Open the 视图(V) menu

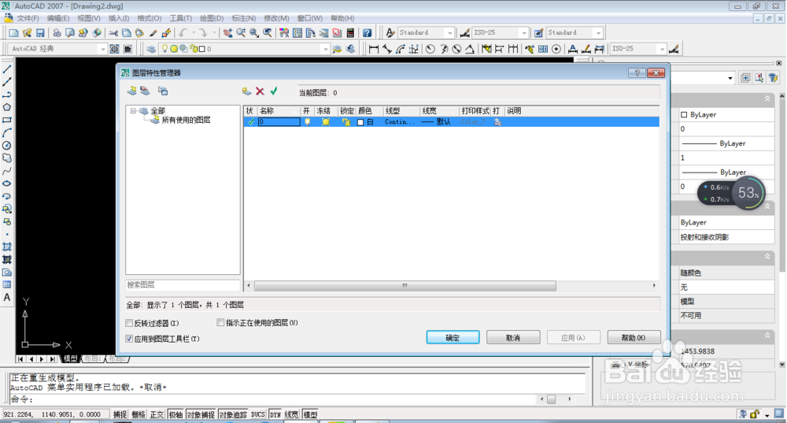(89, 18)
